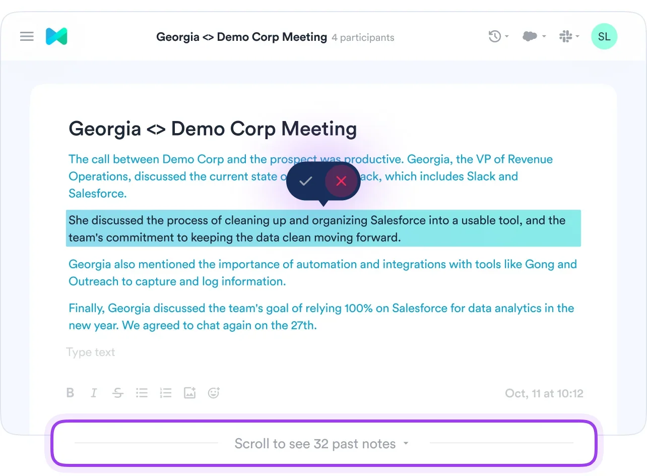Accept the suggestion with the checkmark
The width and height of the screenshot is (647, 476).
(305, 182)
